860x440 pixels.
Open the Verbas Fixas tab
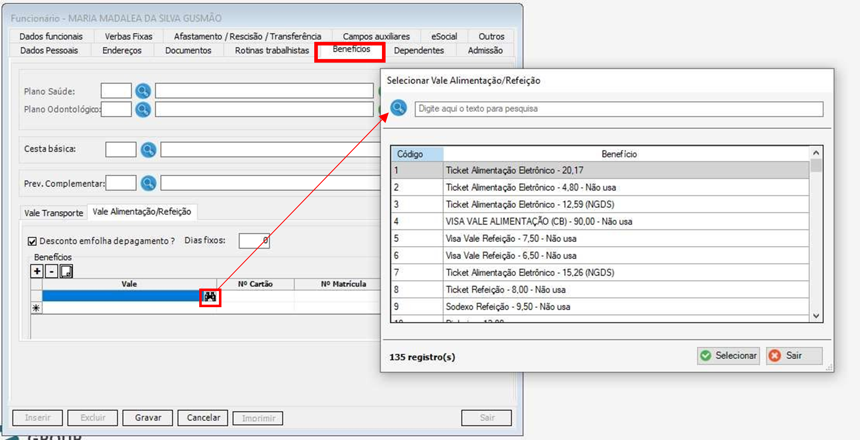point(128,37)
